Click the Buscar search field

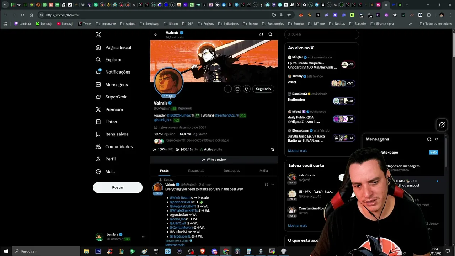click(322, 34)
